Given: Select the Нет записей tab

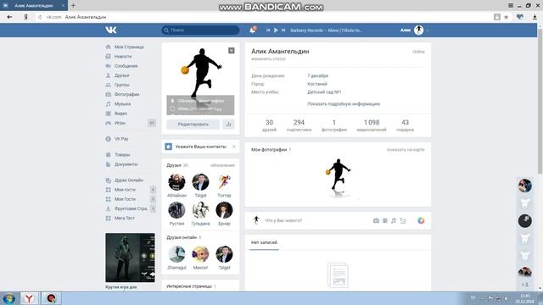Looking at the screenshot, I should [264, 243].
